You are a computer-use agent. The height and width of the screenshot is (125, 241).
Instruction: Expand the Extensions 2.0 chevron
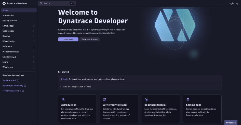point(34,57)
